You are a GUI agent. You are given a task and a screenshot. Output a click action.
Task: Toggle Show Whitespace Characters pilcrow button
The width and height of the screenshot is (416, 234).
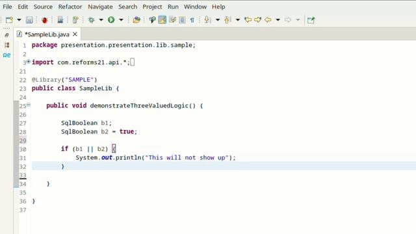pos(192,20)
